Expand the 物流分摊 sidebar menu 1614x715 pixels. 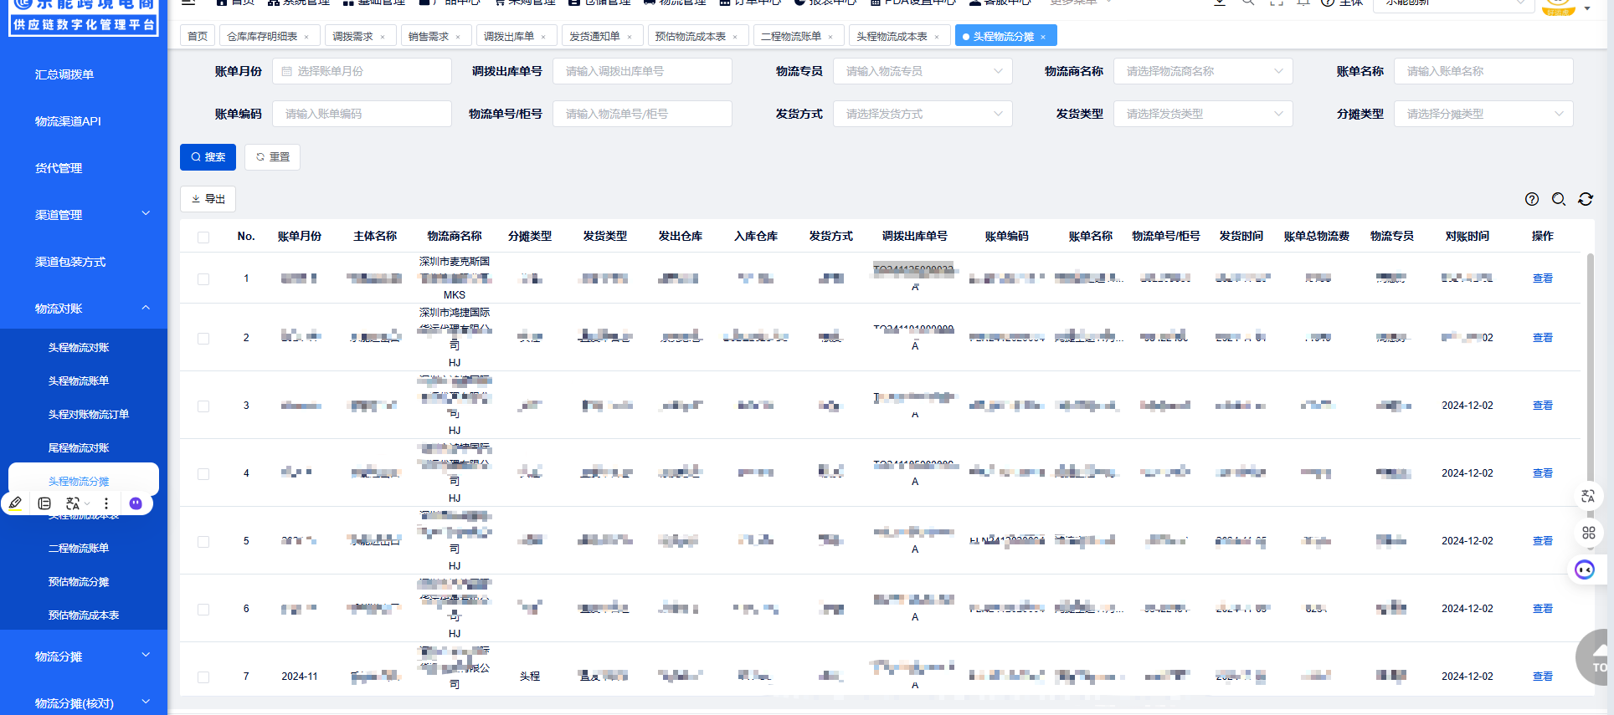[84, 656]
